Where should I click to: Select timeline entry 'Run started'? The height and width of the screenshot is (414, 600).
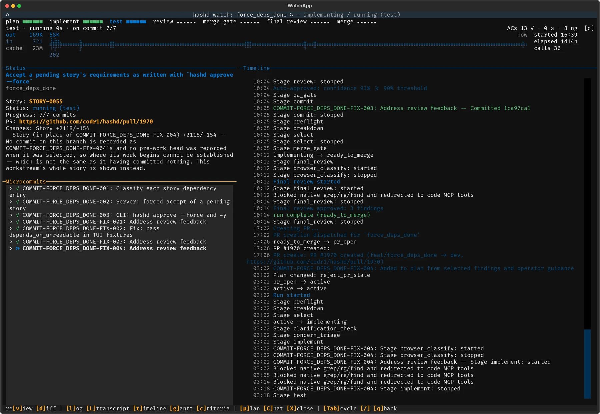(x=292, y=295)
